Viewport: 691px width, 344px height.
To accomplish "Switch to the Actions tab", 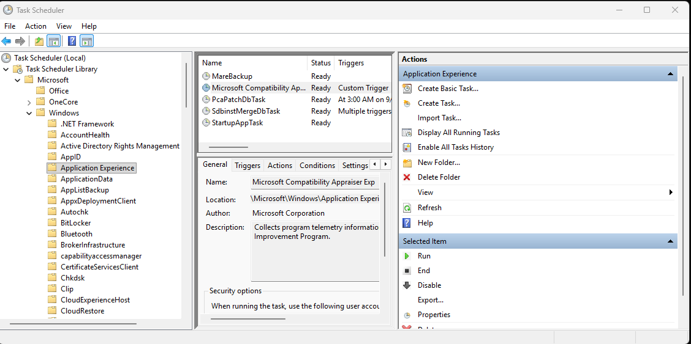I will [280, 166].
